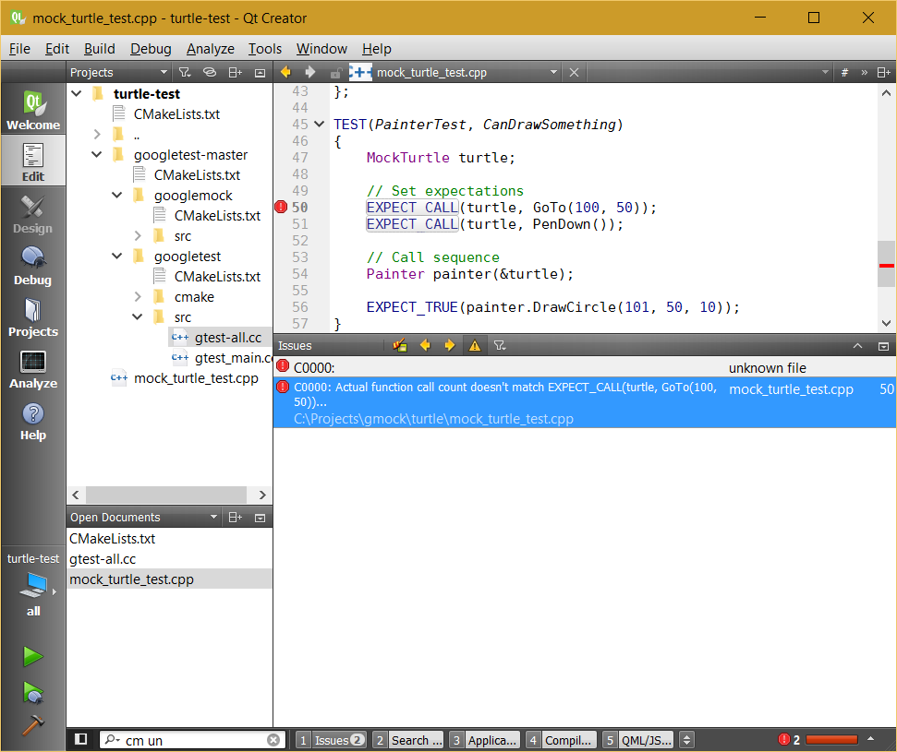Click the output pane selector stepper
The image size is (897, 752).
click(686, 740)
